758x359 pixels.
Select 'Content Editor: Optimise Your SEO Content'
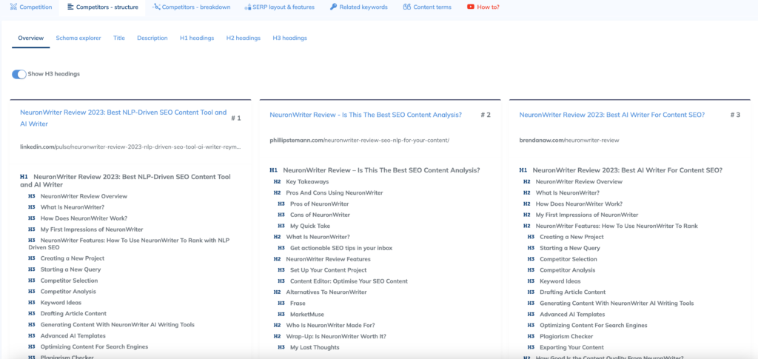tap(349, 281)
